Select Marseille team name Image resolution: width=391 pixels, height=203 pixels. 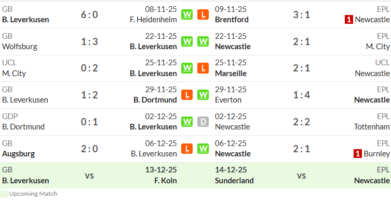point(231,74)
